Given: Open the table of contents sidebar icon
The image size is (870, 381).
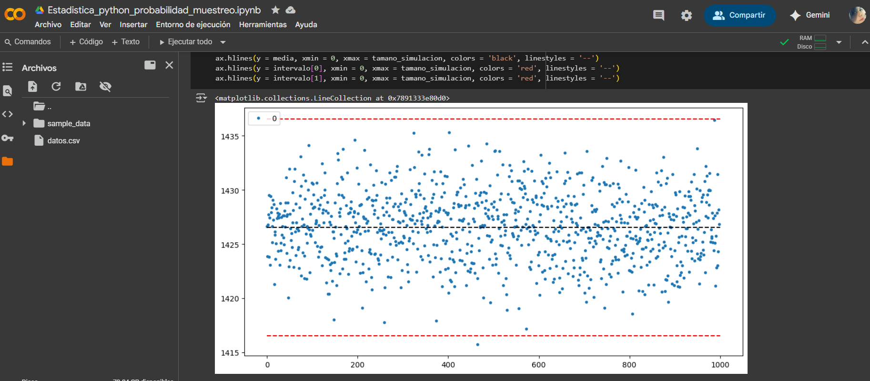Looking at the screenshot, I should [x=7, y=67].
